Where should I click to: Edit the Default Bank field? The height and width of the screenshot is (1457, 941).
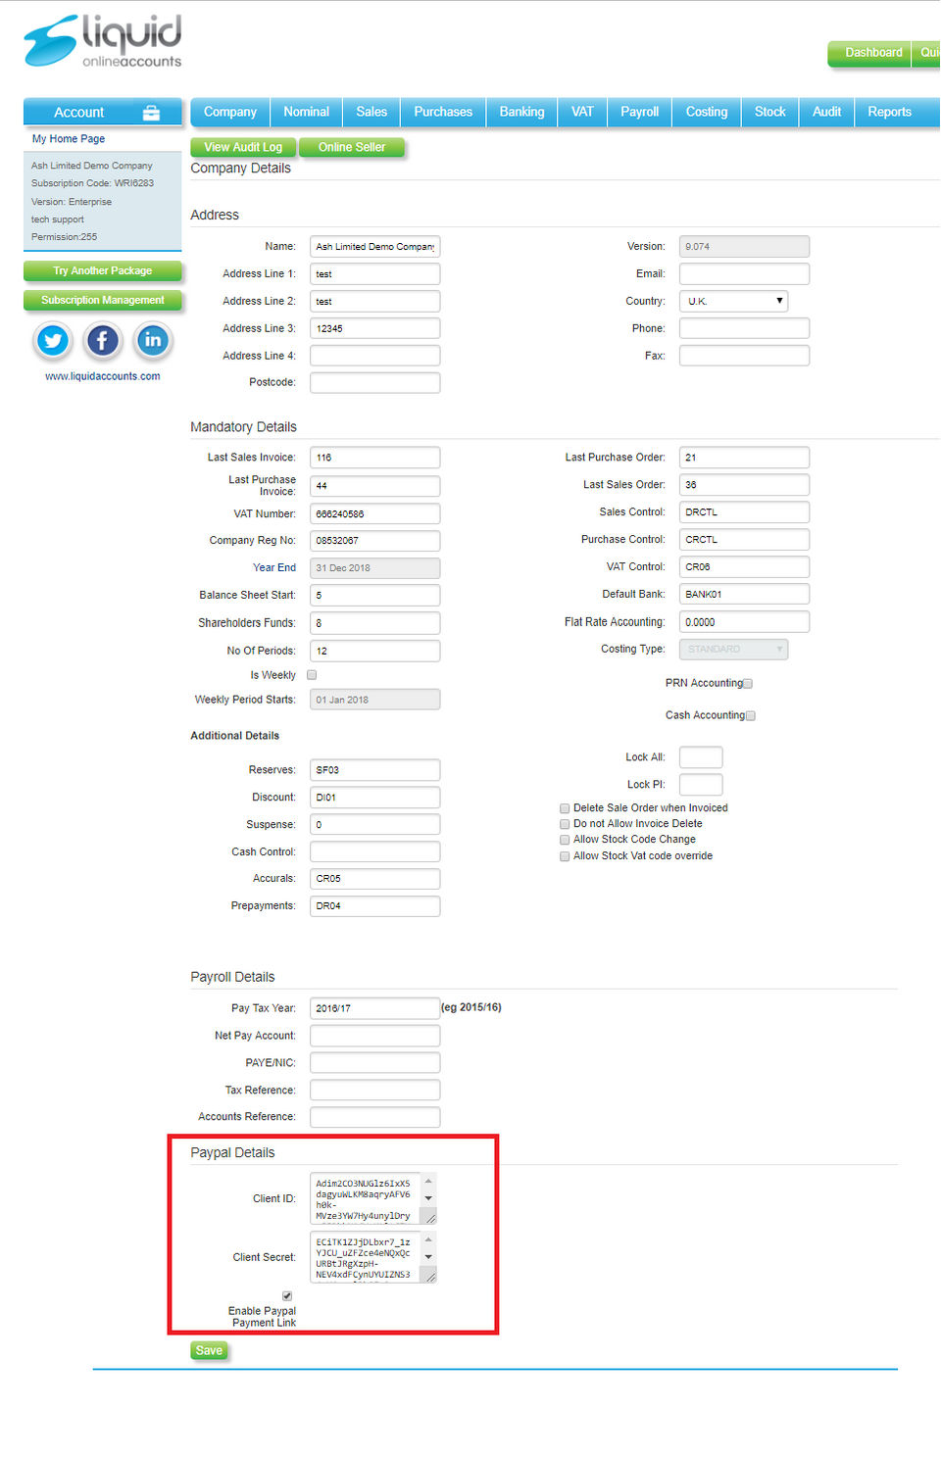(744, 595)
